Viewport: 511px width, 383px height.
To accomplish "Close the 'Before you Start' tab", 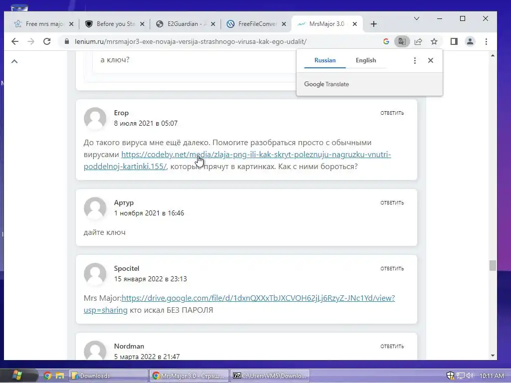I will pyautogui.click(x=142, y=24).
